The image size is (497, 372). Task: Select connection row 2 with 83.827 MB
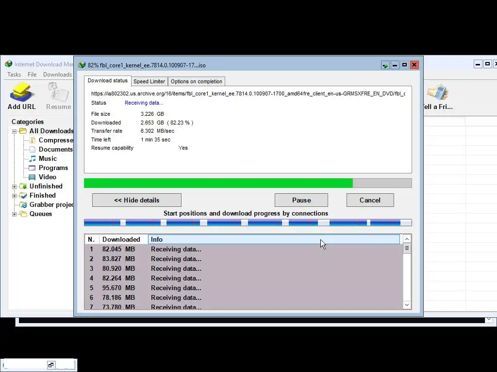244,259
